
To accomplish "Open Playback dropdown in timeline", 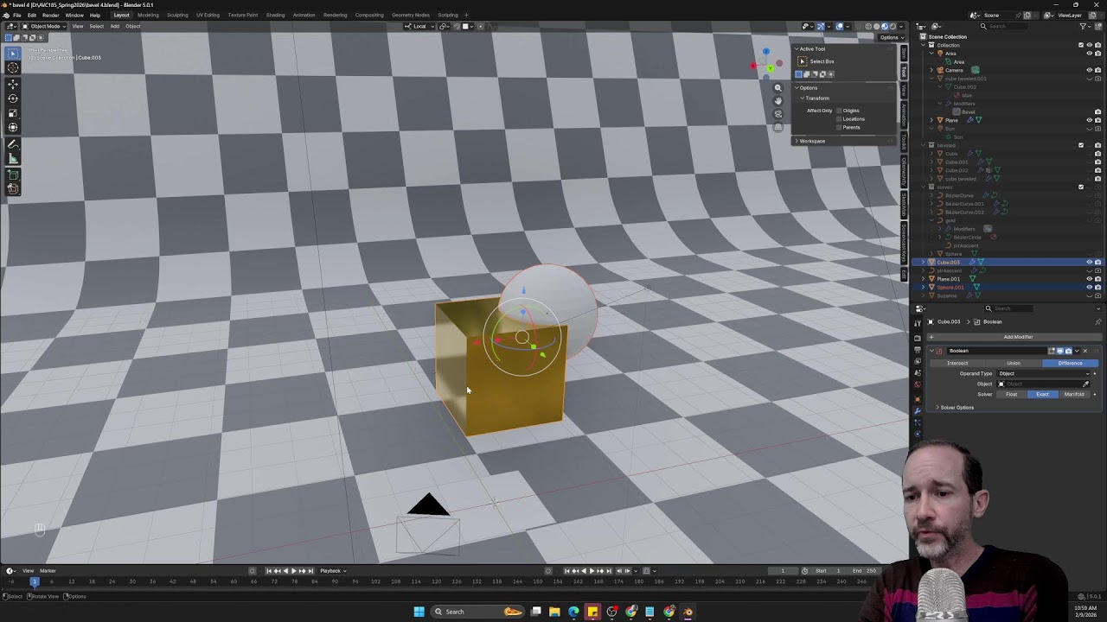I will [333, 571].
